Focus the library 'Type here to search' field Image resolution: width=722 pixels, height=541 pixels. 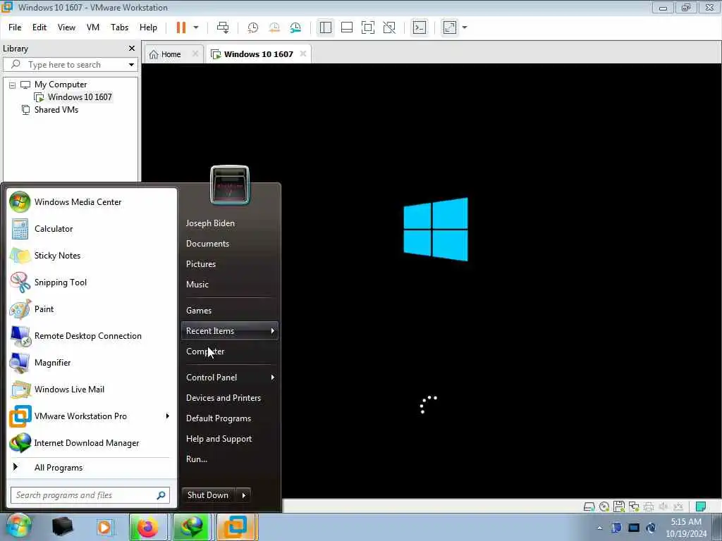pyautogui.click(x=64, y=65)
